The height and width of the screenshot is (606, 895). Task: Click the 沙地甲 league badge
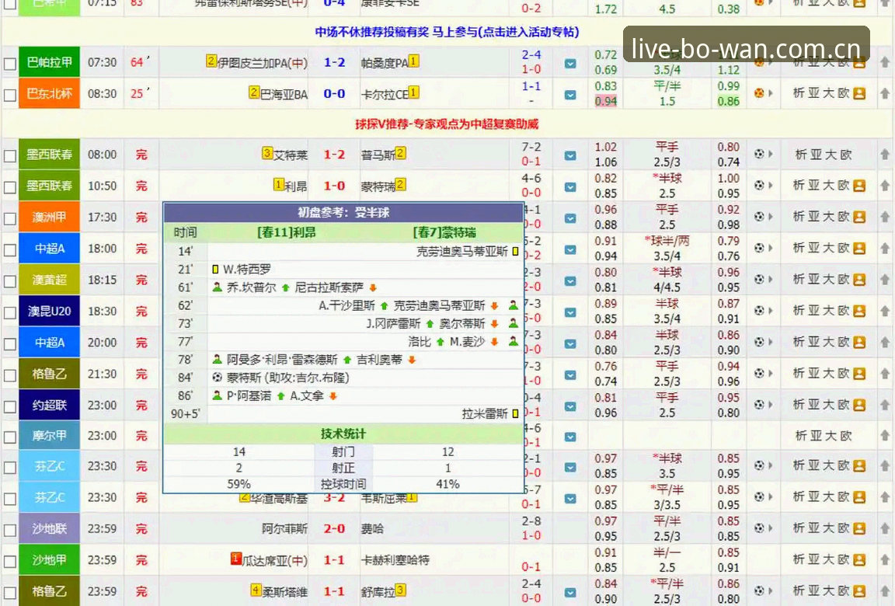coord(49,560)
